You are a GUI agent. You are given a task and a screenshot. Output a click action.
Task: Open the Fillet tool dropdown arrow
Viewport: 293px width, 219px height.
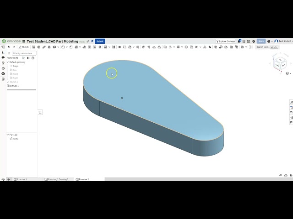pyautogui.click(x=66, y=47)
